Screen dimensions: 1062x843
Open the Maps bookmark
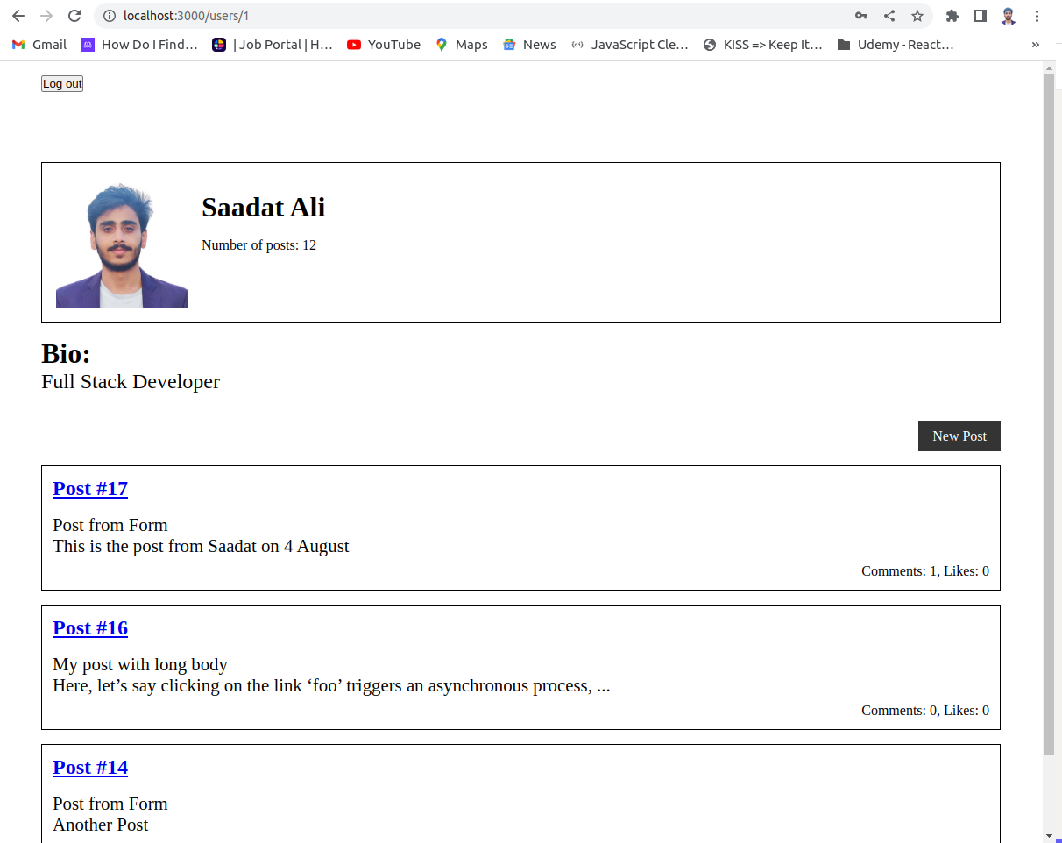[461, 44]
